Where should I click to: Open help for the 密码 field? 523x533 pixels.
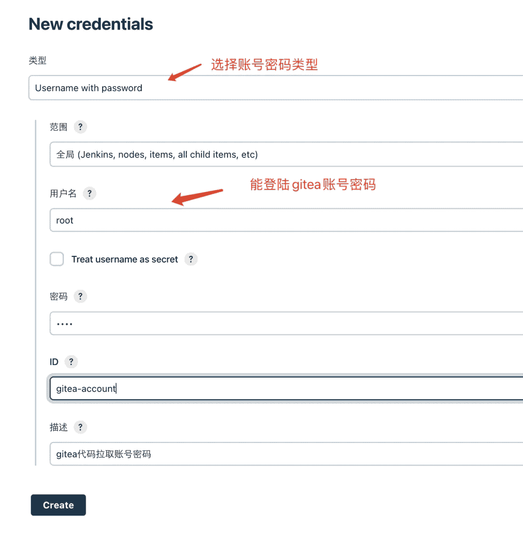coord(80,297)
